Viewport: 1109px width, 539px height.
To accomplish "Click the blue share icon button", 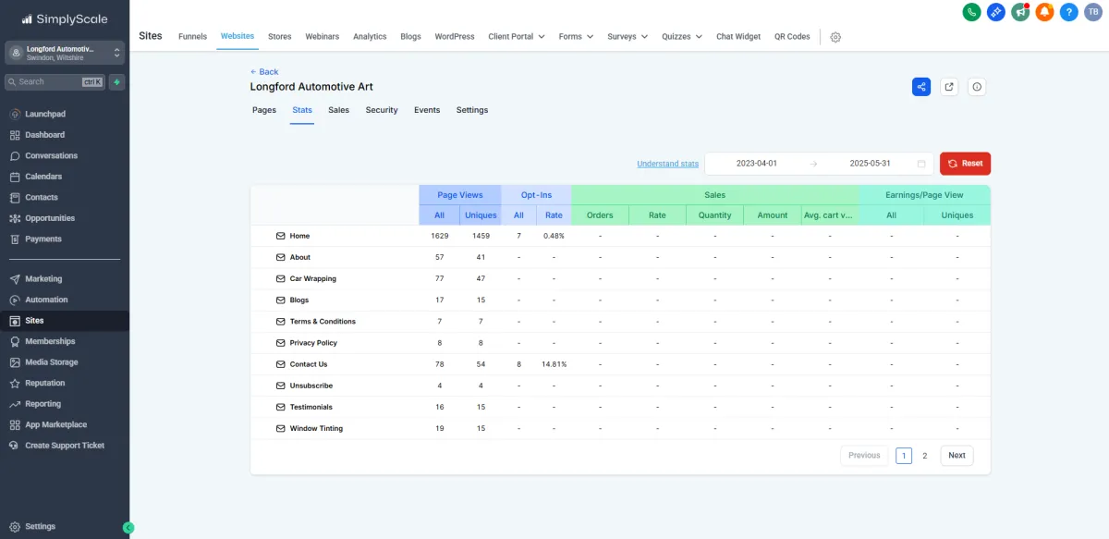I will [921, 87].
